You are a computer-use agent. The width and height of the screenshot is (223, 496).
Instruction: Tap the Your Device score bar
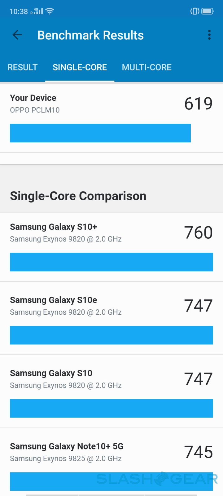point(100,133)
